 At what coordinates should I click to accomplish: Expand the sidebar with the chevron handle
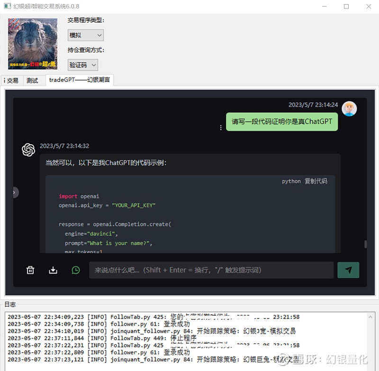pyautogui.click(x=15, y=193)
